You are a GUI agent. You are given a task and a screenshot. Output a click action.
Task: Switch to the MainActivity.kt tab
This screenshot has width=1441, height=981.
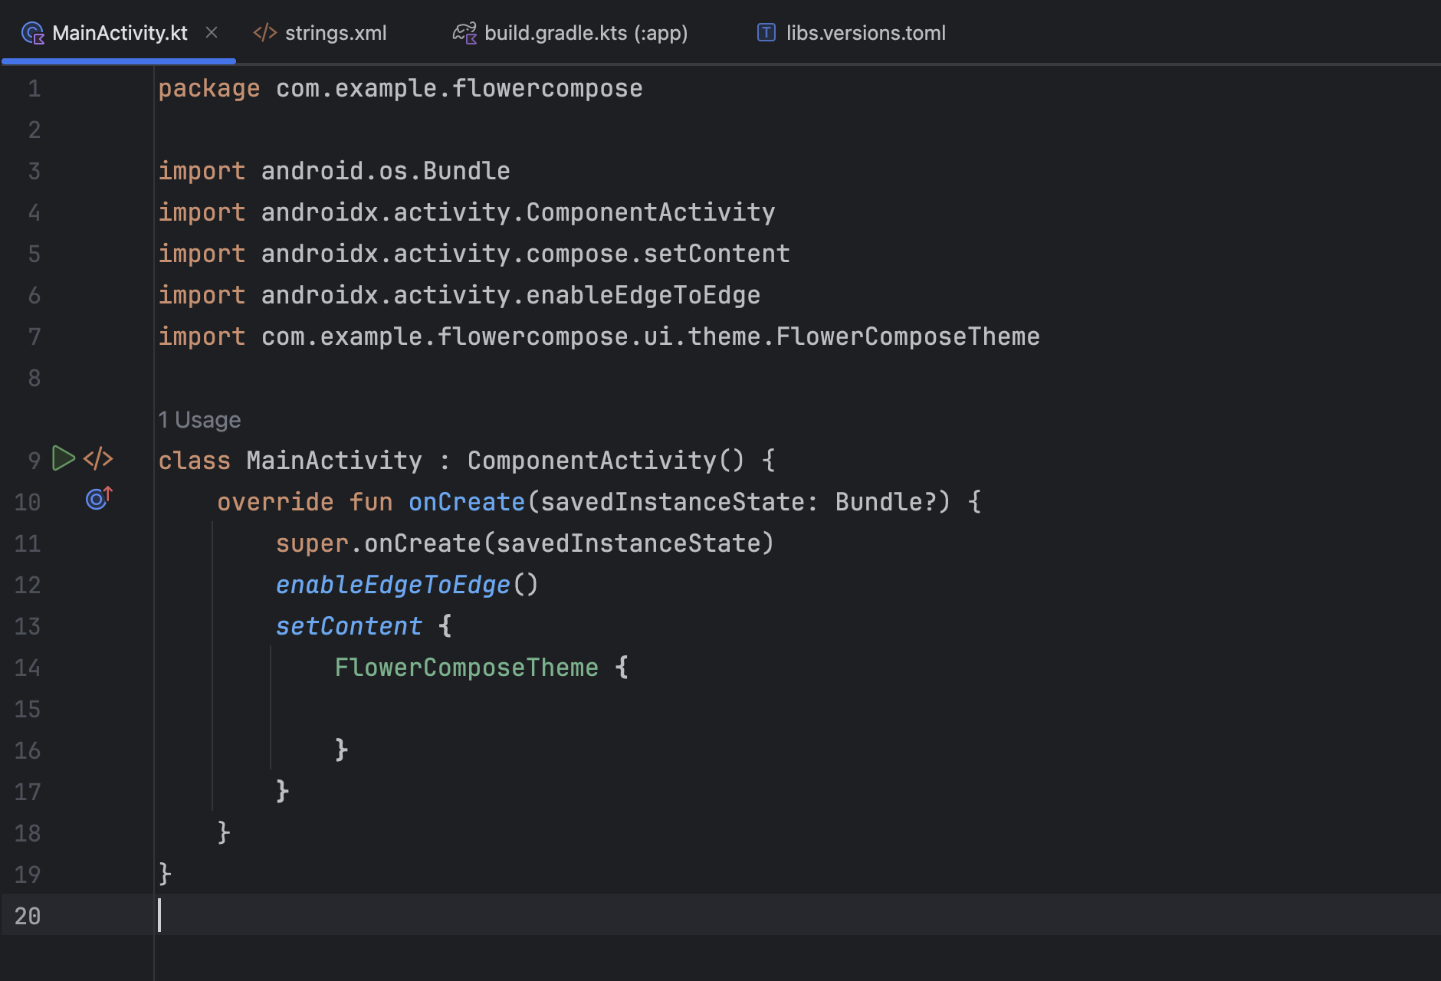coord(120,33)
